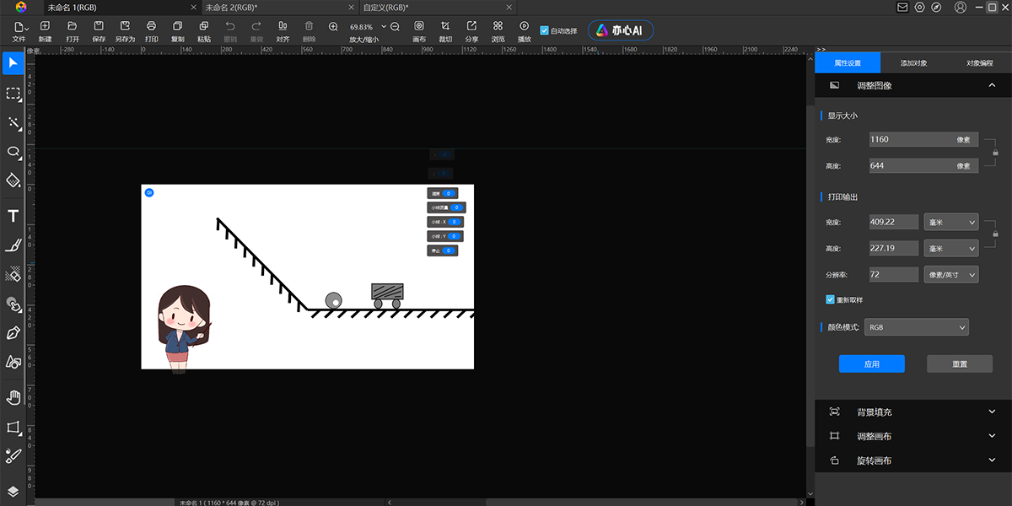Select the arrow move tool
The width and height of the screenshot is (1012, 506).
coord(13,63)
